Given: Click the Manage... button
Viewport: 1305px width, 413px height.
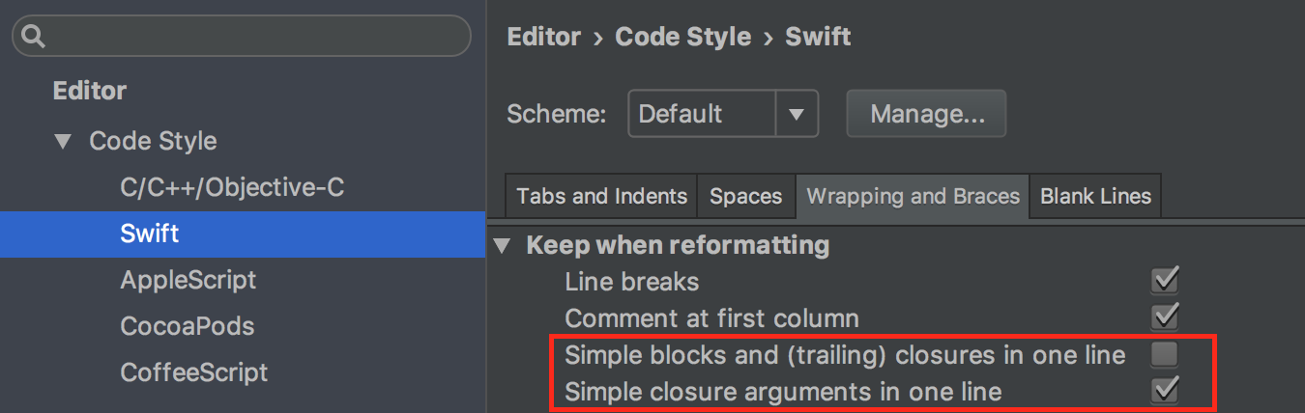Looking at the screenshot, I should (x=927, y=114).
